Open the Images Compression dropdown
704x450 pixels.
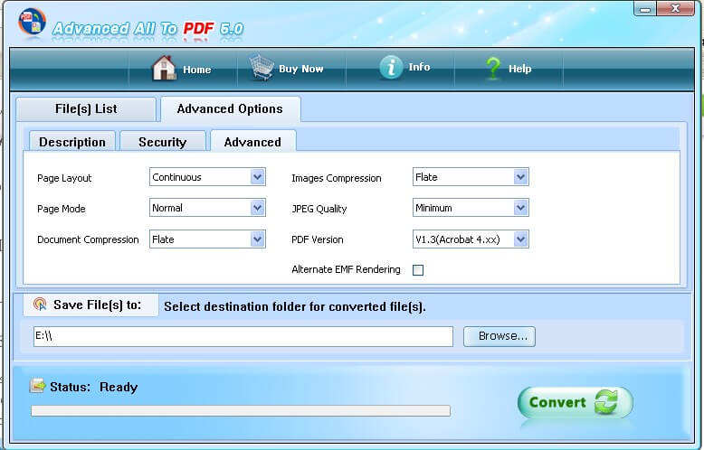pyautogui.click(x=471, y=177)
